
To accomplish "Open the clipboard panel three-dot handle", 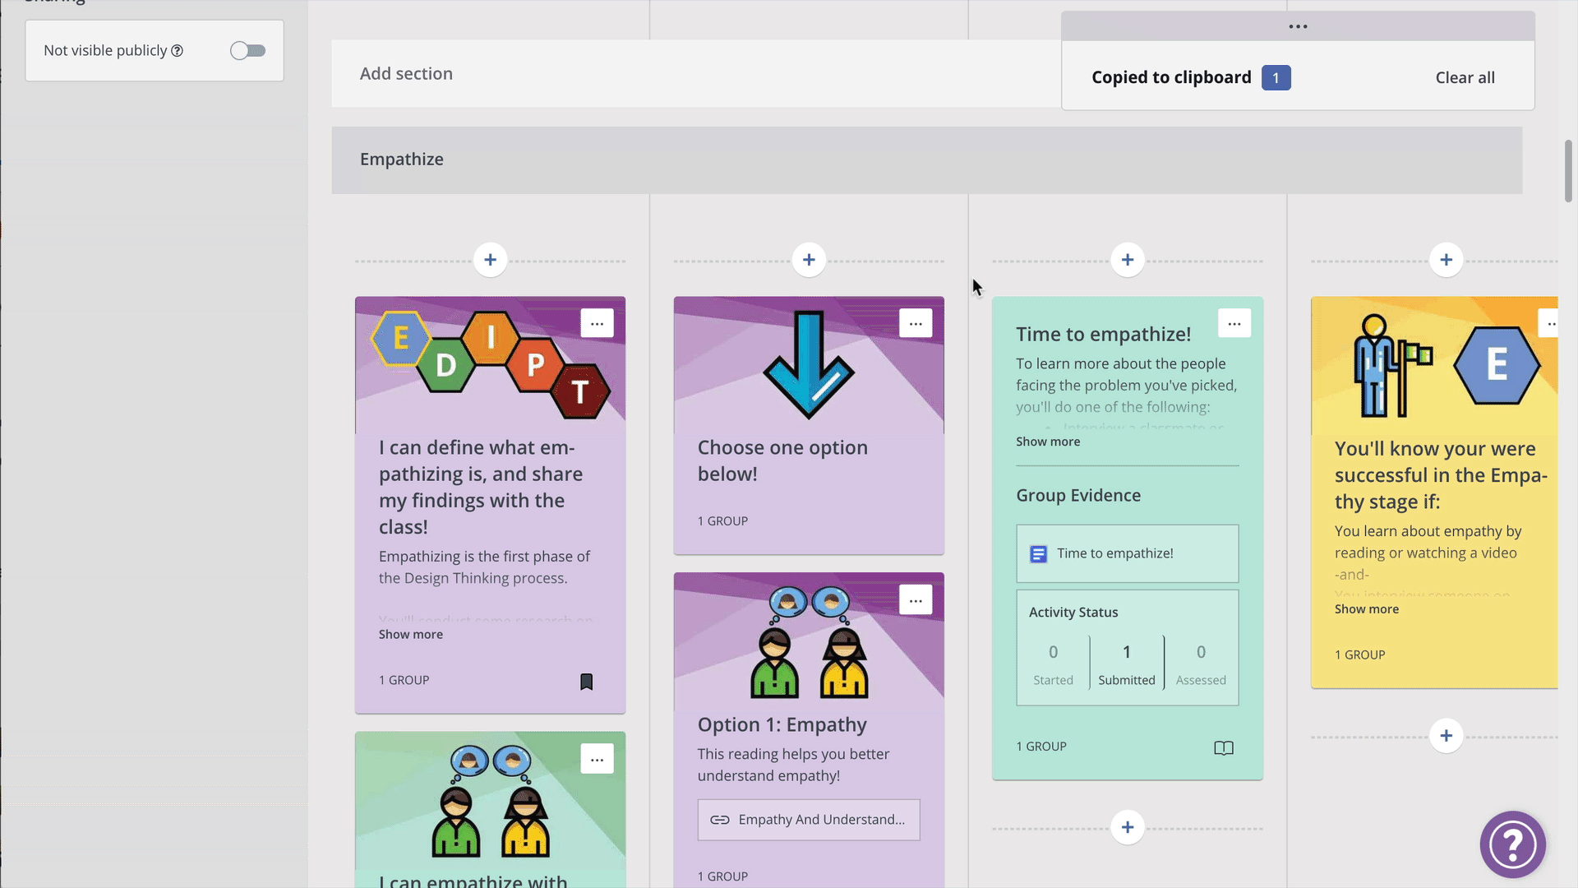I will (x=1298, y=26).
